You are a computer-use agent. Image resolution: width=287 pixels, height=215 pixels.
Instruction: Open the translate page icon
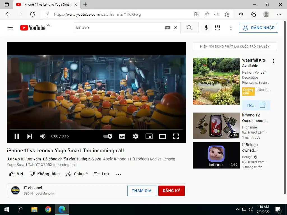217,14
